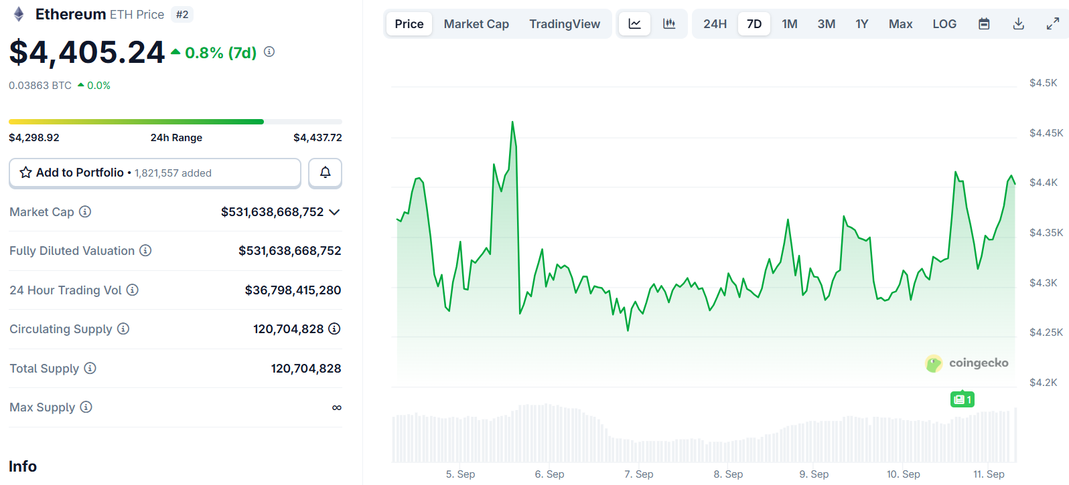Click the star icon in Add to Portfolio

[25, 173]
